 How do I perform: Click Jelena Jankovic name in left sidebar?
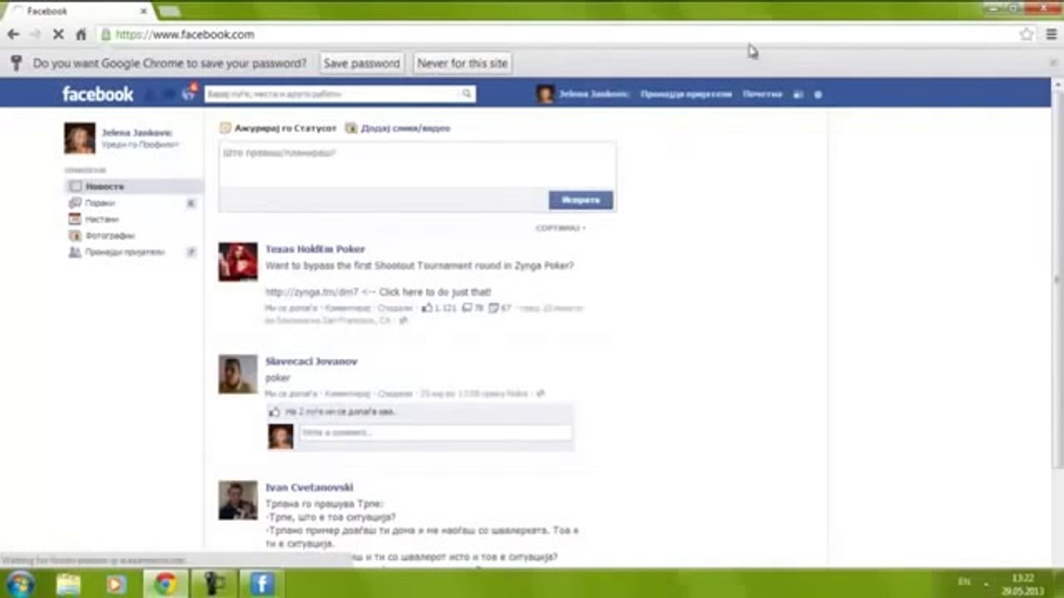point(137,132)
